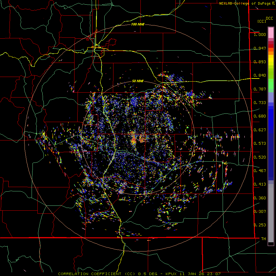Image resolution: width=276 pixels, height=276 pixels.
Task: Click the red segment of the color bar
Action: [271, 46]
